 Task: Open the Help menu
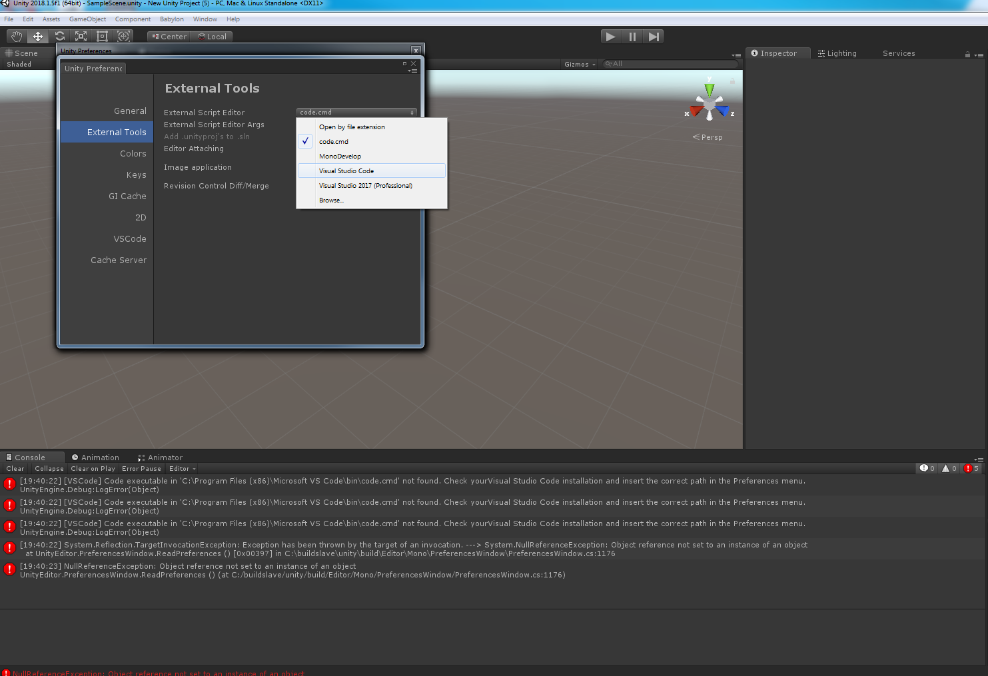(233, 19)
